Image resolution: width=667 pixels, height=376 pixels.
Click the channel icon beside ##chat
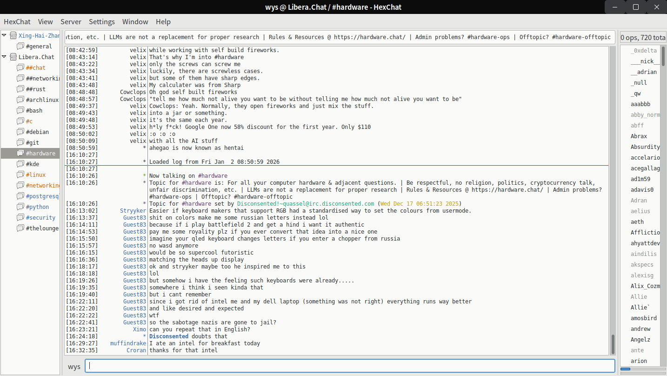20,67
